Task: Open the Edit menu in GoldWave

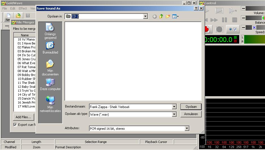Action: 13,8
